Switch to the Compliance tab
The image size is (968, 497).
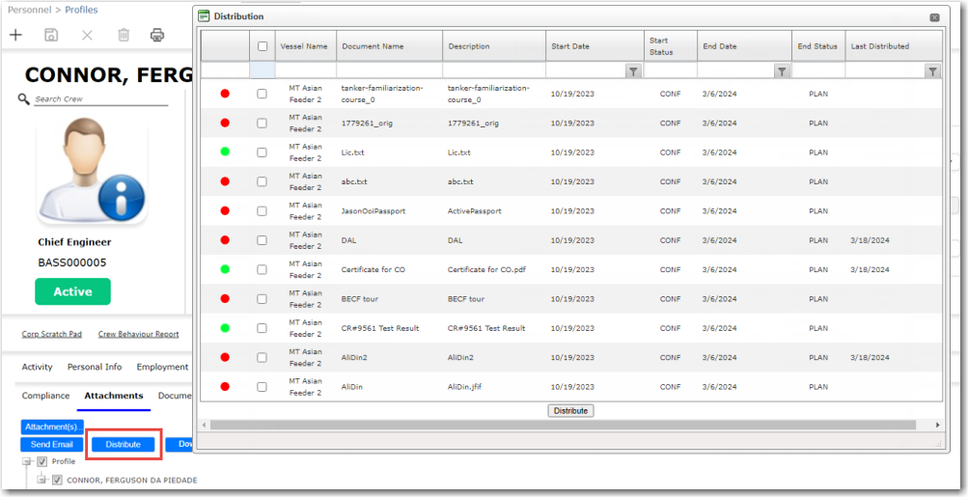[x=46, y=396]
